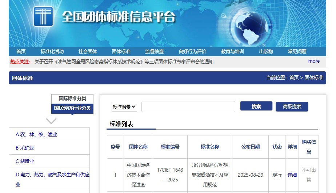Open 高级搜索 advanced search
The width and height of the screenshot is (336, 193).
[x=292, y=106]
